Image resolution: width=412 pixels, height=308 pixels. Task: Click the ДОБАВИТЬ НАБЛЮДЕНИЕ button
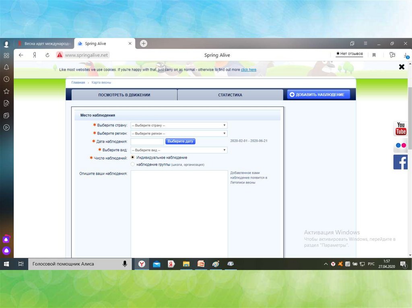pyautogui.click(x=319, y=94)
